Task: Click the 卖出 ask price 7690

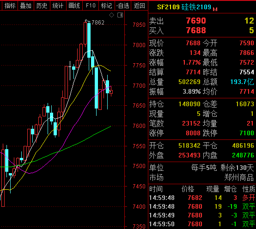Action: pos(196,21)
